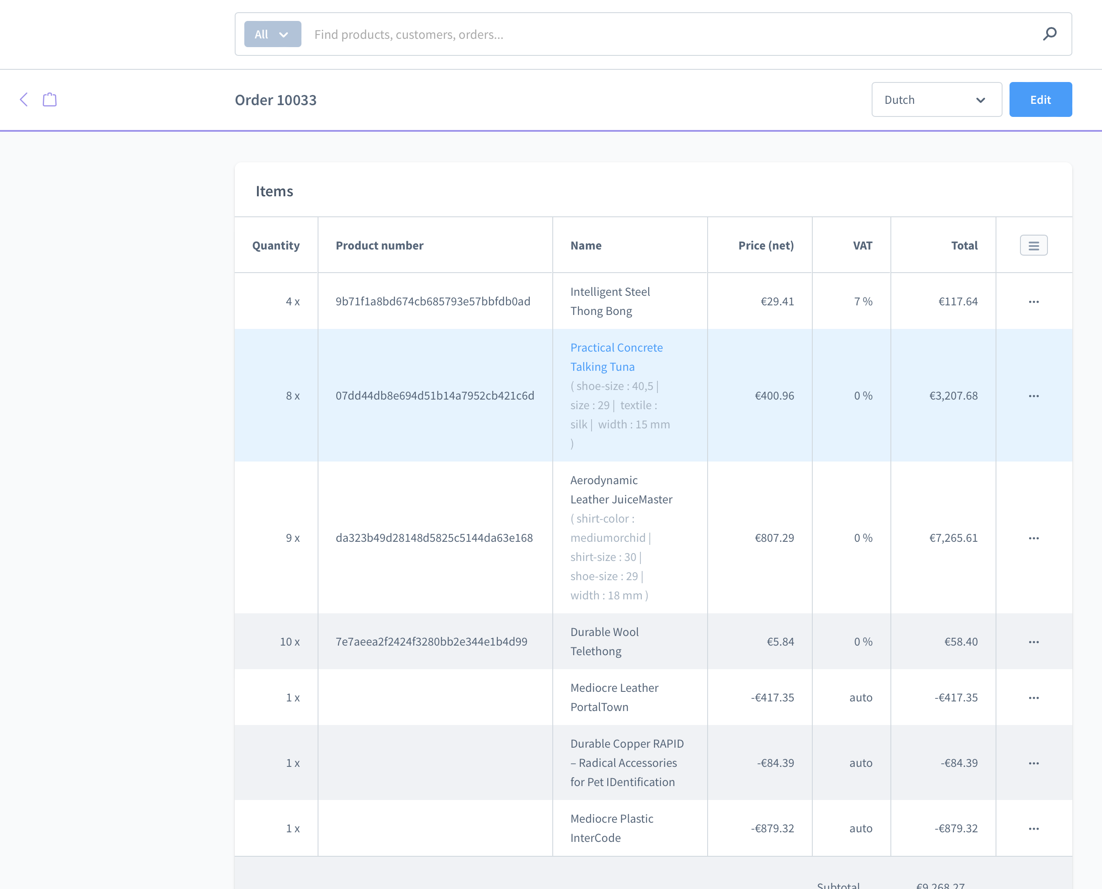Select product number 07dd44db8e694d51b14a7952cb421c6d
The height and width of the screenshot is (889, 1102).
435,396
